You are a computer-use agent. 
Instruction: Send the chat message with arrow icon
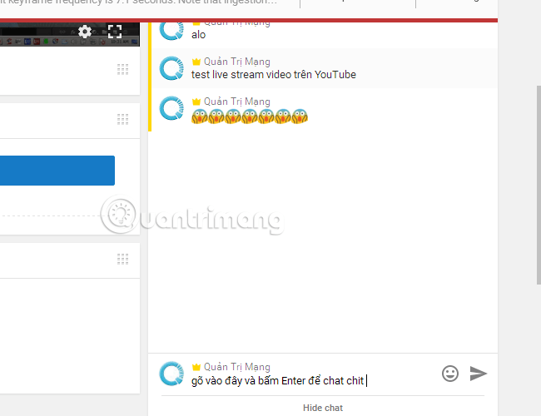tap(479, 374)
